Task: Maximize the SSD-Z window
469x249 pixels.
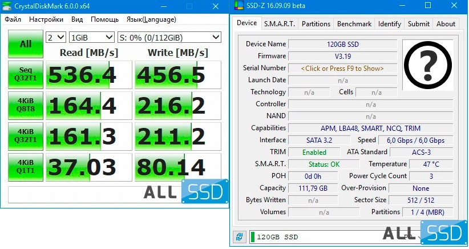Action: (x=428, y=6)
